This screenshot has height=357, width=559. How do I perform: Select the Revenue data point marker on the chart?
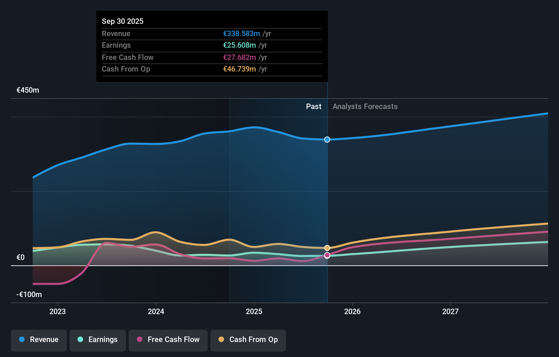tap(327, 139)
